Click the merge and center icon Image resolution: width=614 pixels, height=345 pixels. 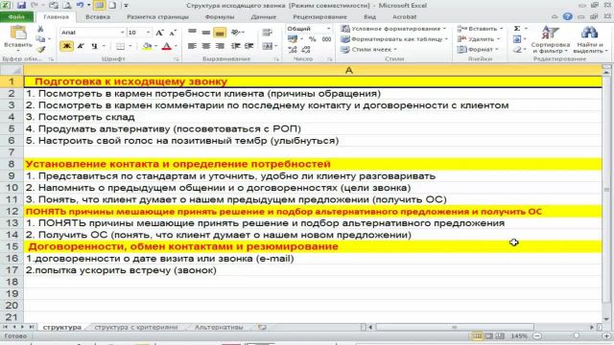(x=268, y=46)
